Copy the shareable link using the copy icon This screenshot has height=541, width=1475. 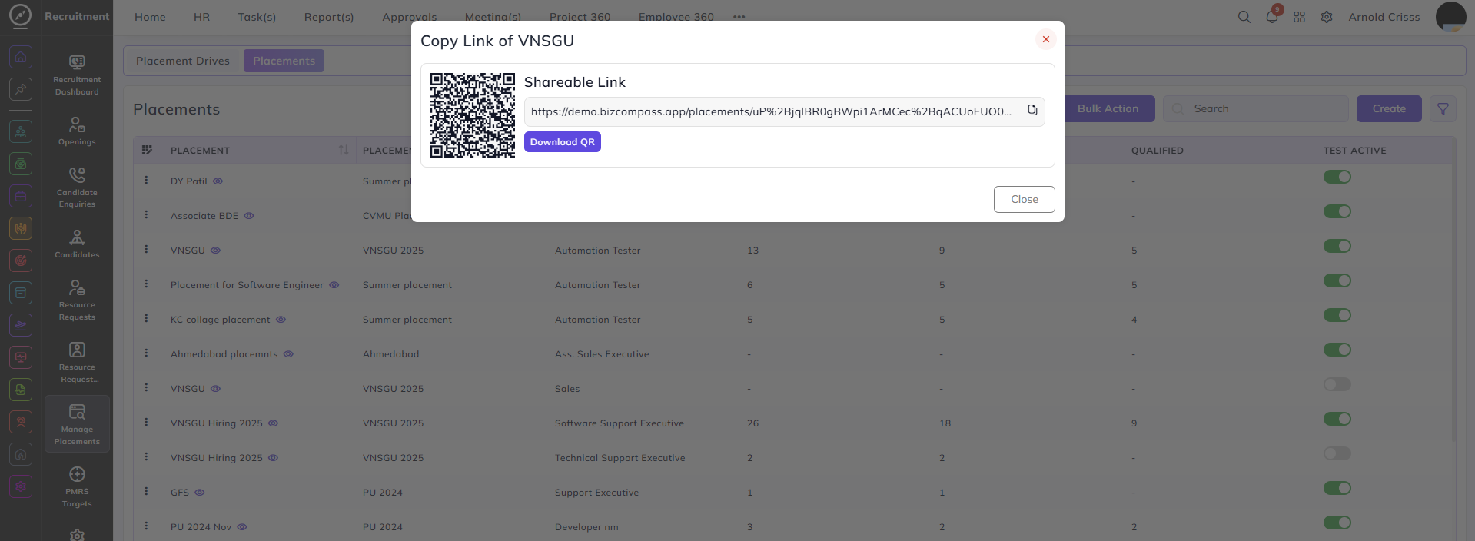(x=1032, y=111)
